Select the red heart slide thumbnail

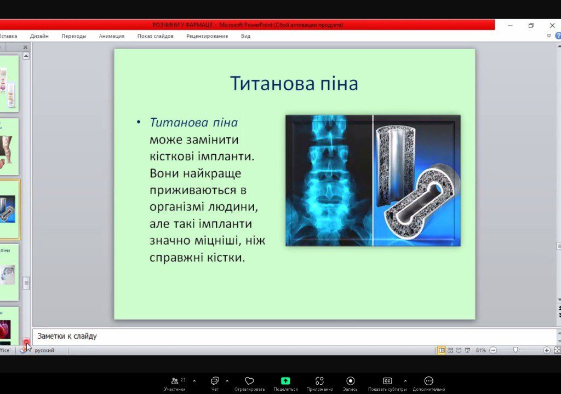coord(9,326)
